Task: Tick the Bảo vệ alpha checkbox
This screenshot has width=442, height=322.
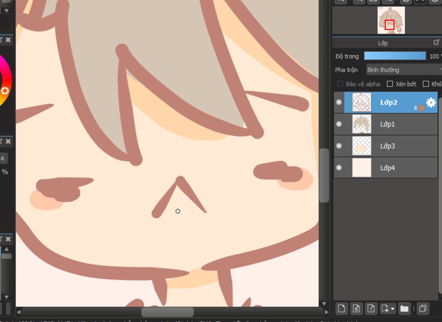Action: coord(340,84)
